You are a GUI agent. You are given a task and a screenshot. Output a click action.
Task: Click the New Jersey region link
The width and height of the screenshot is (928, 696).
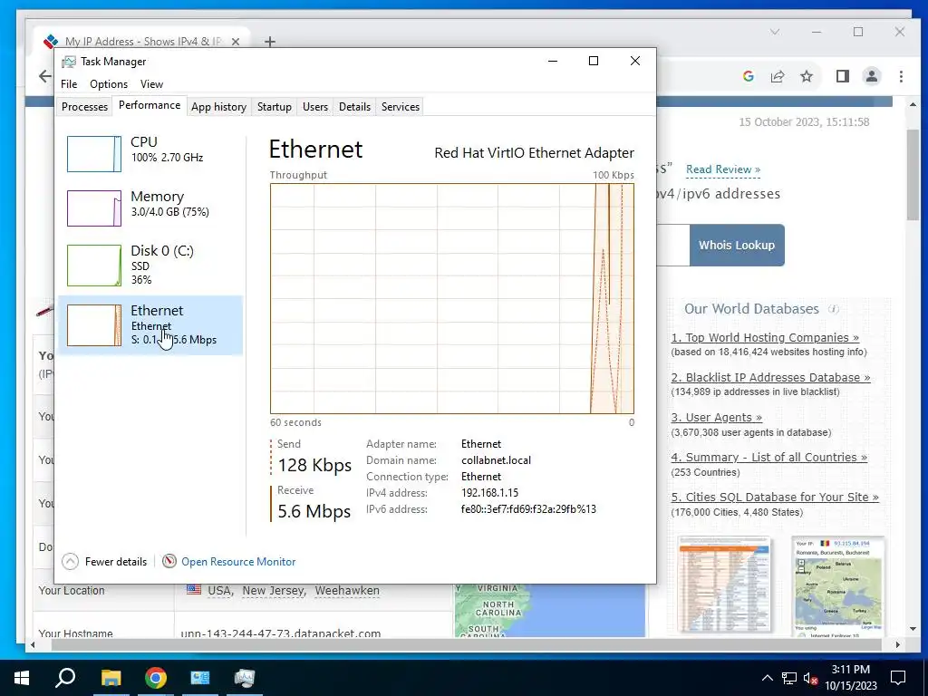[x=273, y=591]
